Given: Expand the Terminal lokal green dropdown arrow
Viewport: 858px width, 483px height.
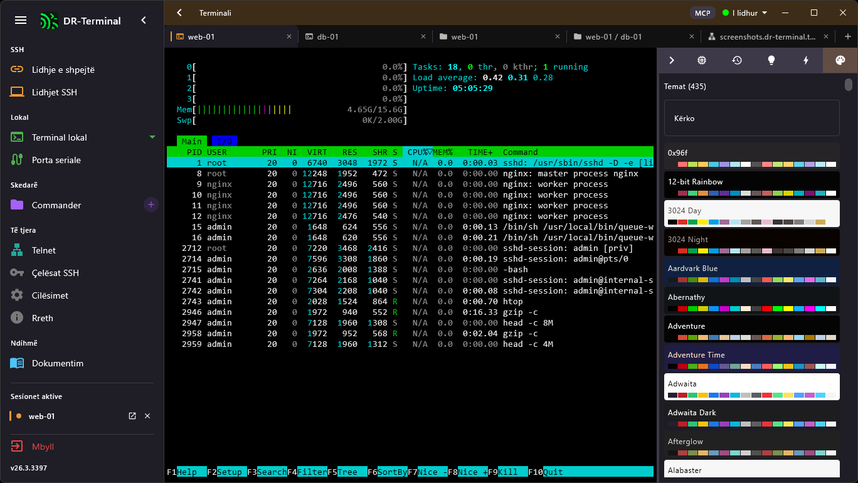Looking at the screenshot, I should 152,137.
